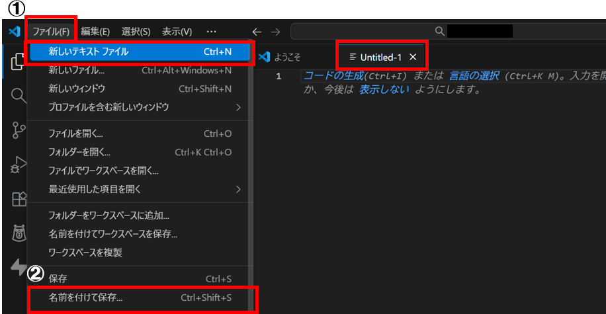Close the Untitled-1 tab
Viewport: 606px width, 314px height.
tap(413, 57)
